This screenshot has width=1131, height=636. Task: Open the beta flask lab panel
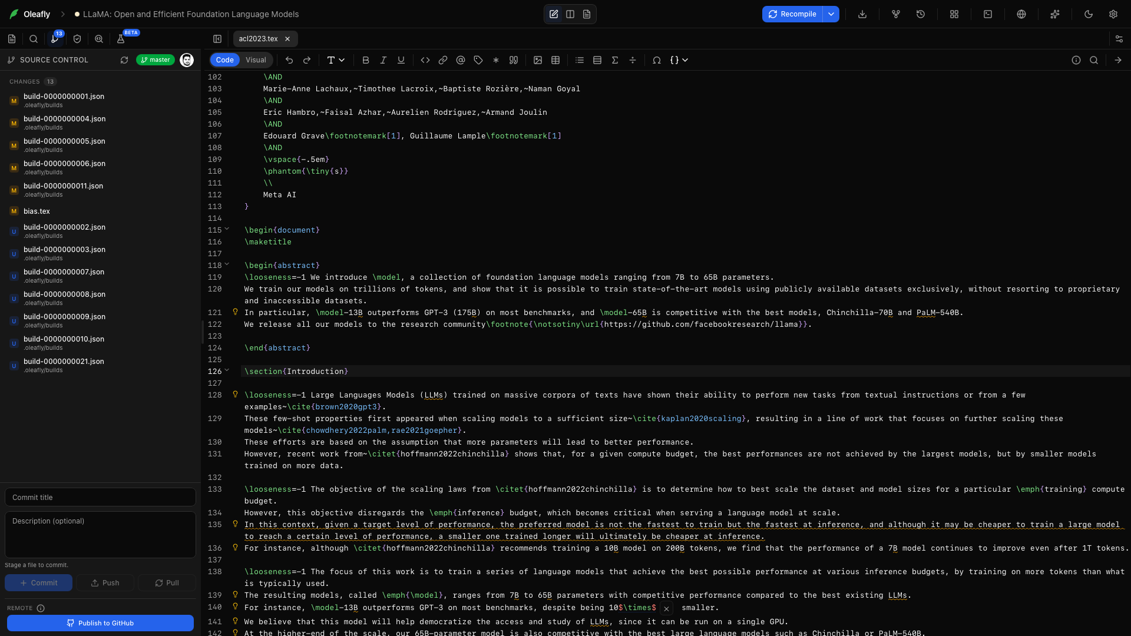[x=121, y=39]
